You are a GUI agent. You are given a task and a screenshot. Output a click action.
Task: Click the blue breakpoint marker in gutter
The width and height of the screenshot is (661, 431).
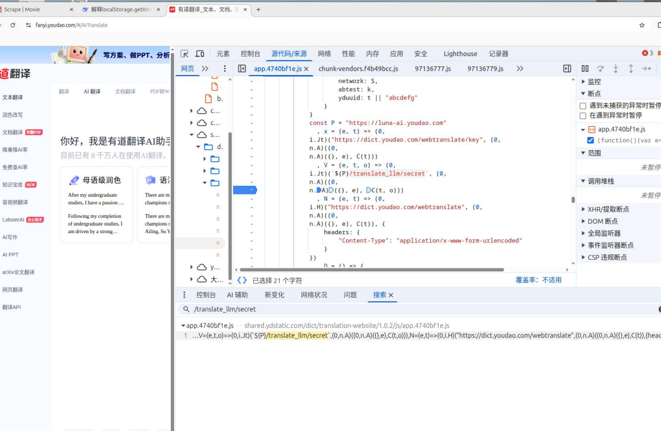point(245,190)
